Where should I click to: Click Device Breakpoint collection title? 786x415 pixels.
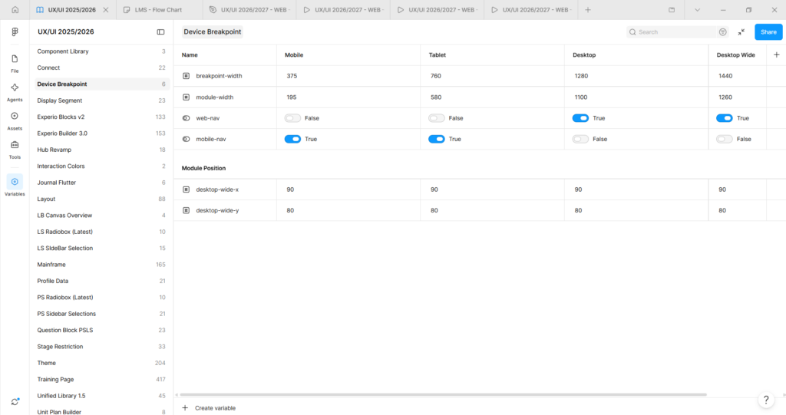pyautogui.click(x=213, y=31)
